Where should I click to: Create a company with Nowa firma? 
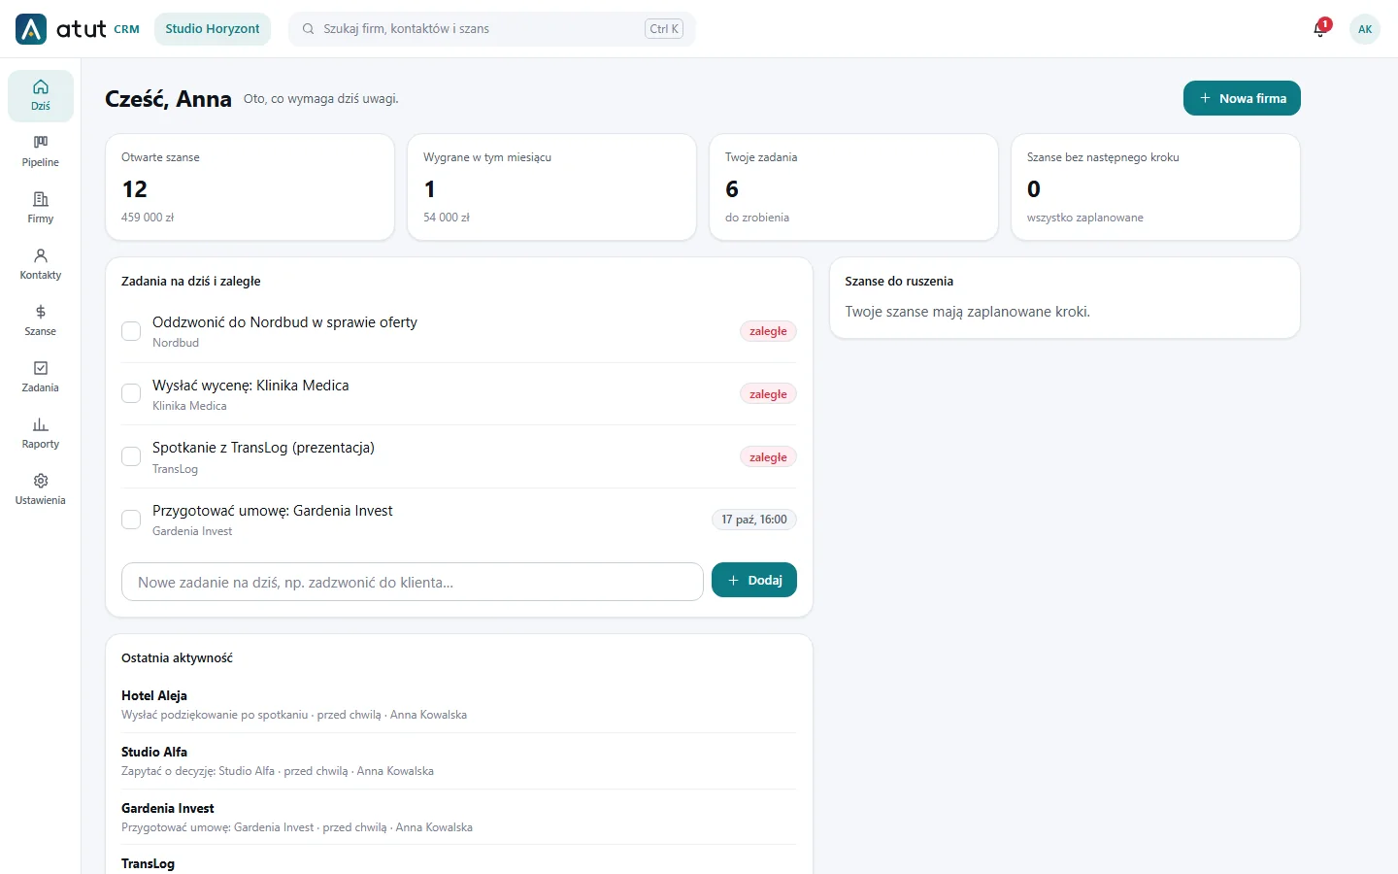pyautogui.click(x=1242, y=98)
